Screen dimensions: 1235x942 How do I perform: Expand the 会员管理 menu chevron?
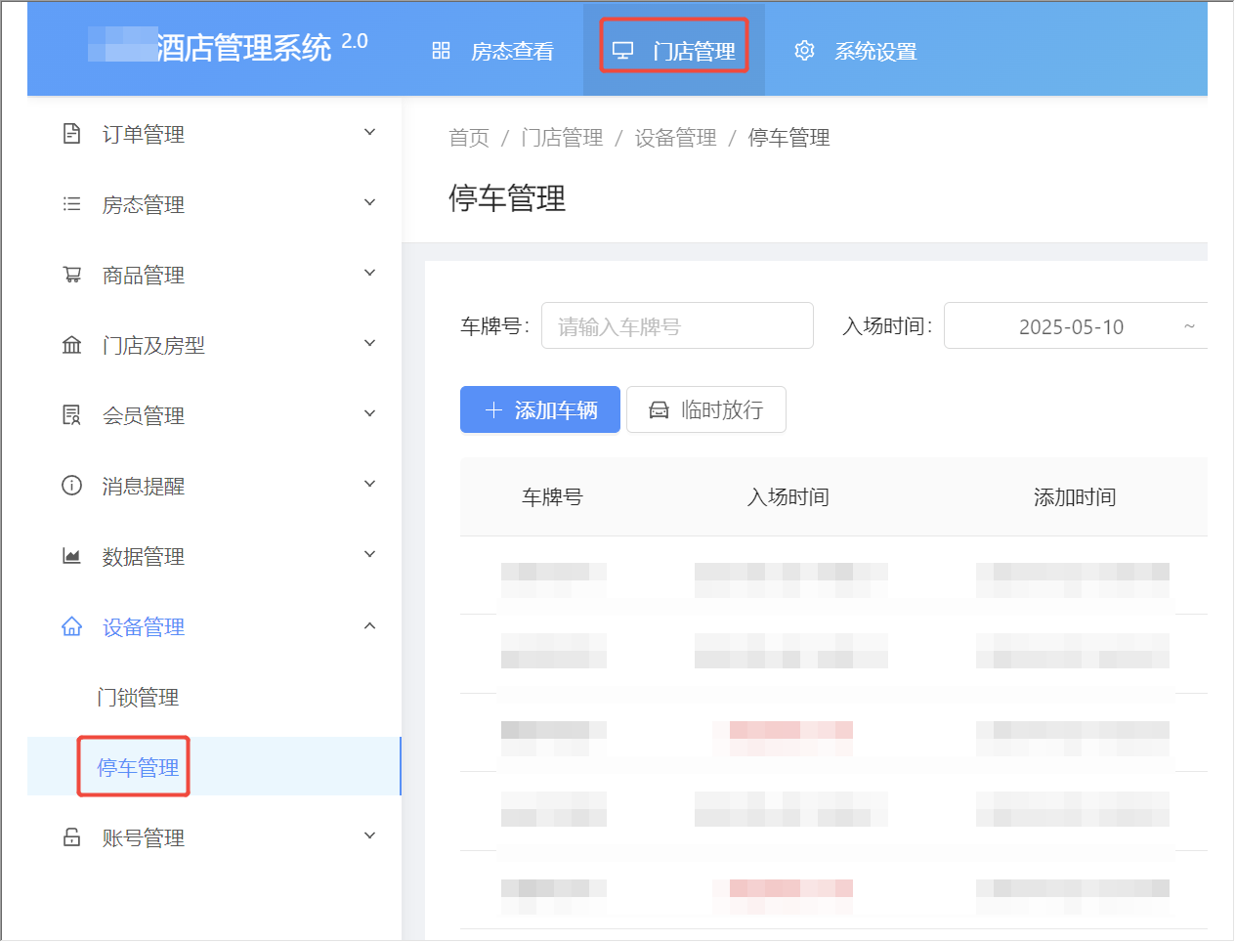(369, 413)
